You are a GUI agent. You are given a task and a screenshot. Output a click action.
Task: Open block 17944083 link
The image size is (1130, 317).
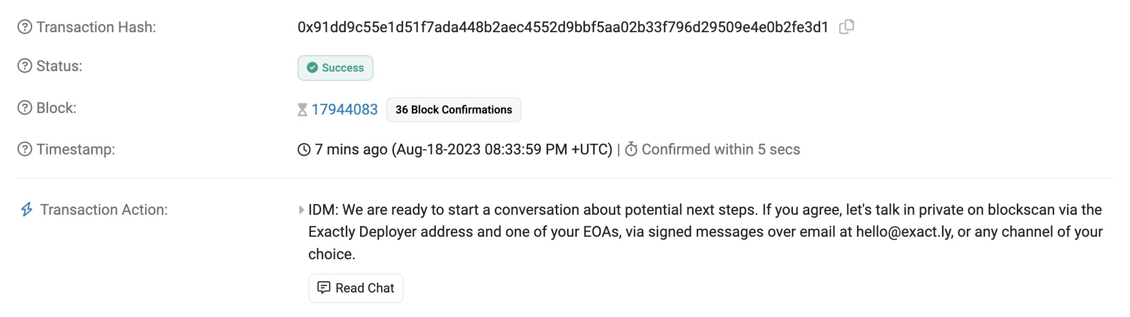coord(344,109)
